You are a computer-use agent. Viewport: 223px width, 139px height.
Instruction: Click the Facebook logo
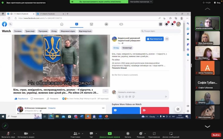pyautogui.click(x=4, y=24)
